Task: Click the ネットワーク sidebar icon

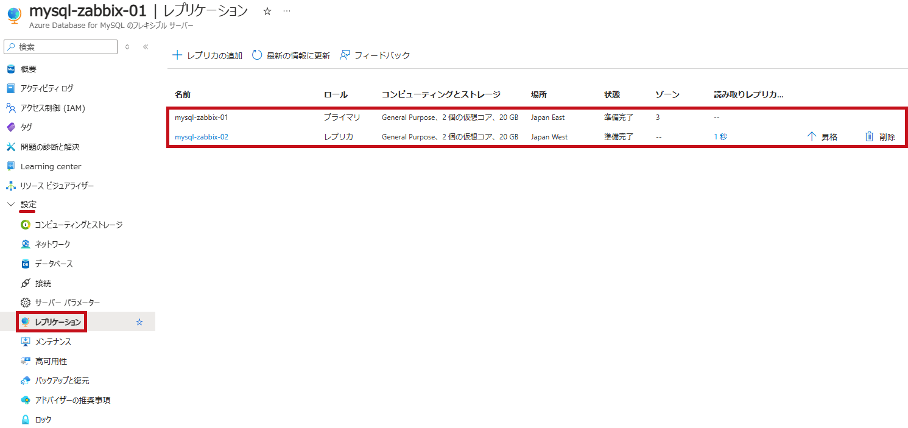Action: coord(26,244)
